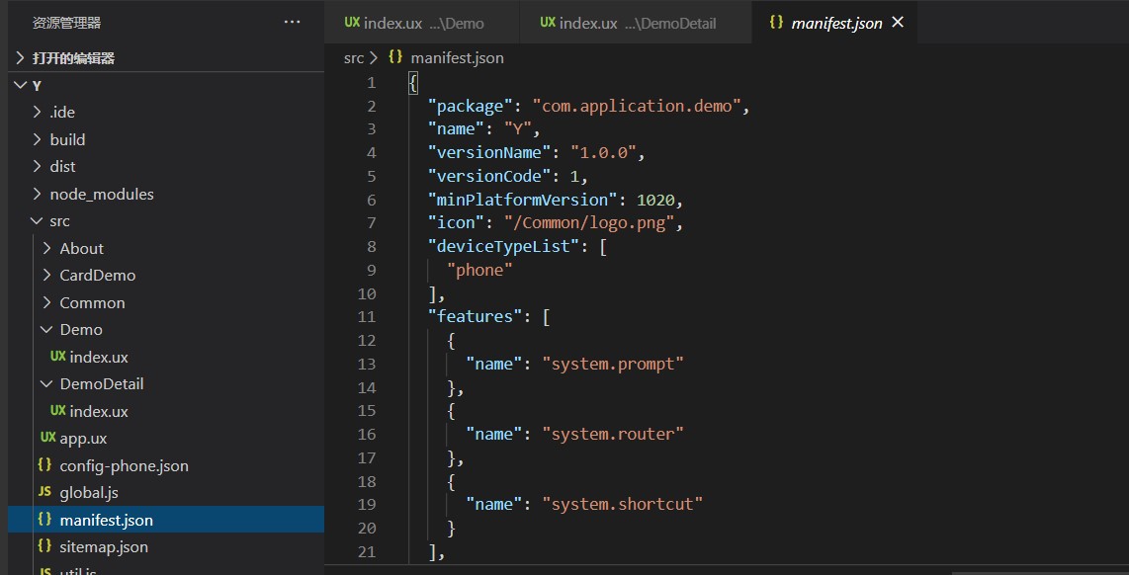Click the src breadcrumb segment
The image size is (1129, 575).
tap(354, 57)
